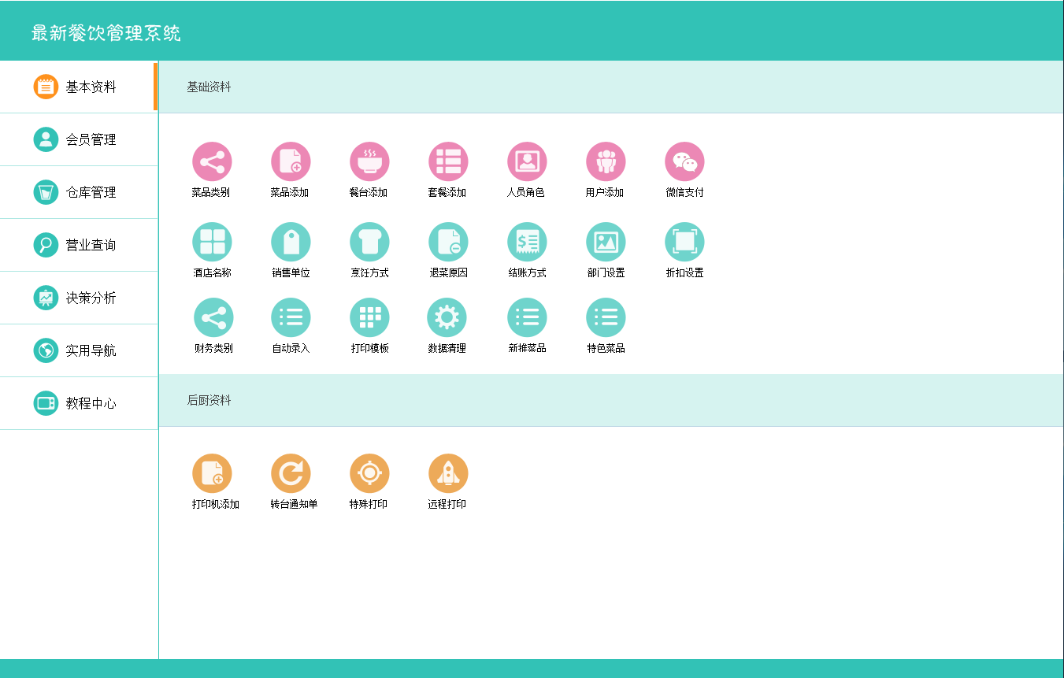Click the 自动录入 auto entry icon
This screenshot has width=1064, height=678.
(291, 317)
